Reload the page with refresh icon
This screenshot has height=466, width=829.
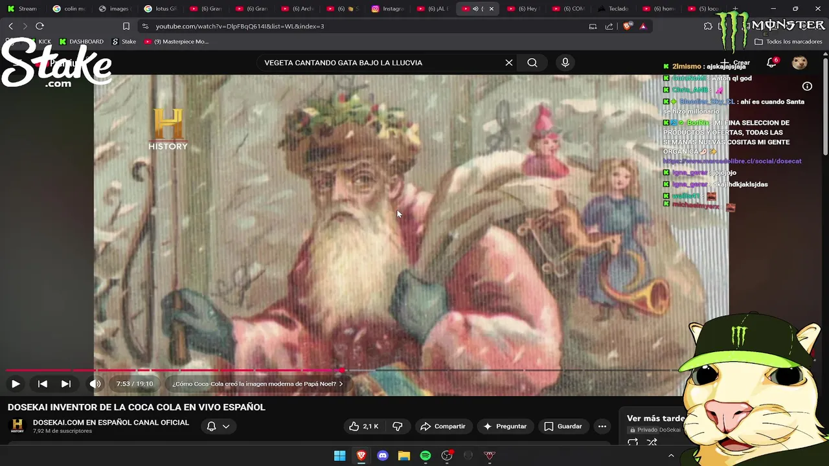point(40,26)
